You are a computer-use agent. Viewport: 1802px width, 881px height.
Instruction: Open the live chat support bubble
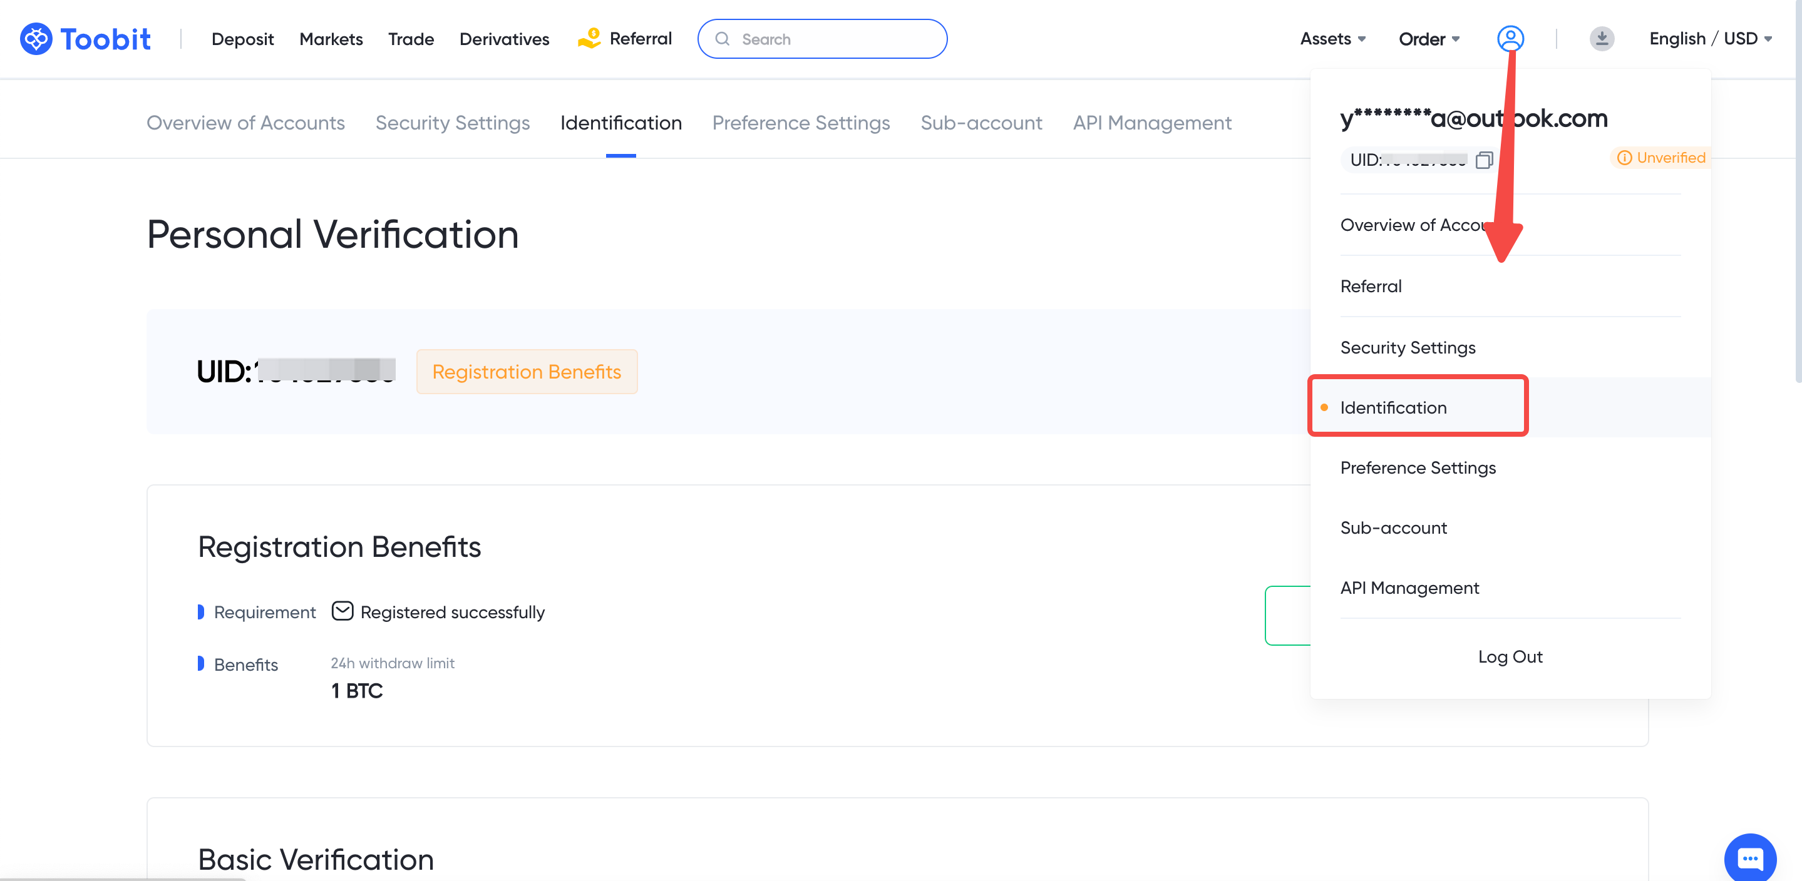tap(1749, 858)
